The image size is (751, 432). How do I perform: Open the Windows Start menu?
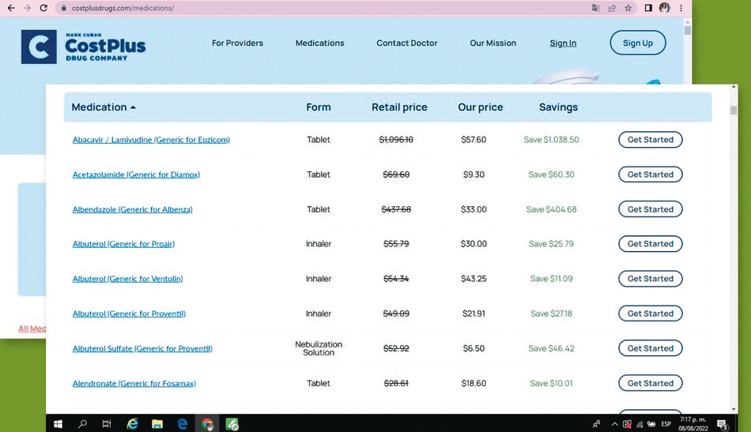point(58,424)
